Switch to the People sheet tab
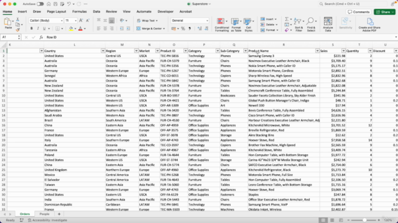This screenshot has height=223, width=398. click(44, 214)
